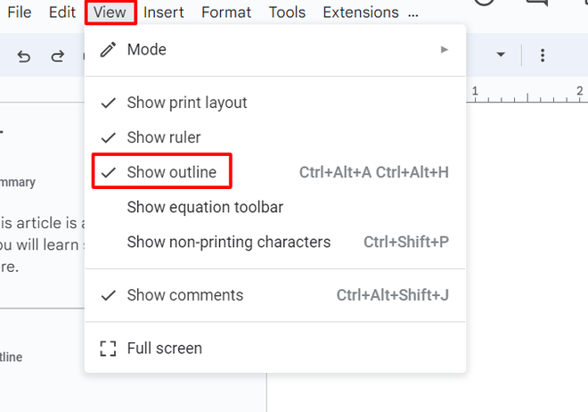The image size is (588, 412).
Task: Open the Format menu
Action: (226, 12)
